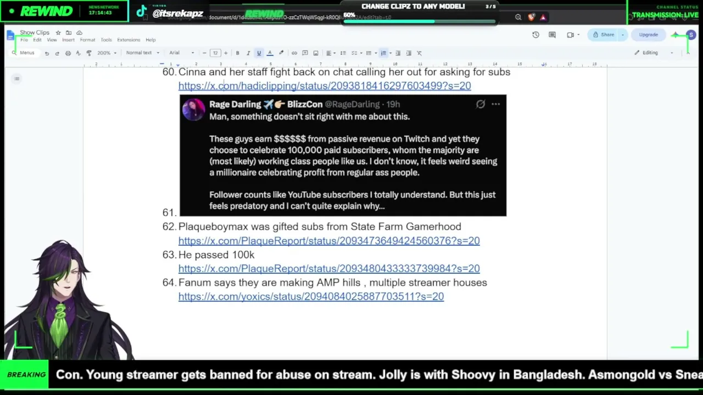Open the text alignment dropdown
Image resolution: width=703 pixels, height=395 pixels.
[x=330, y=53]
